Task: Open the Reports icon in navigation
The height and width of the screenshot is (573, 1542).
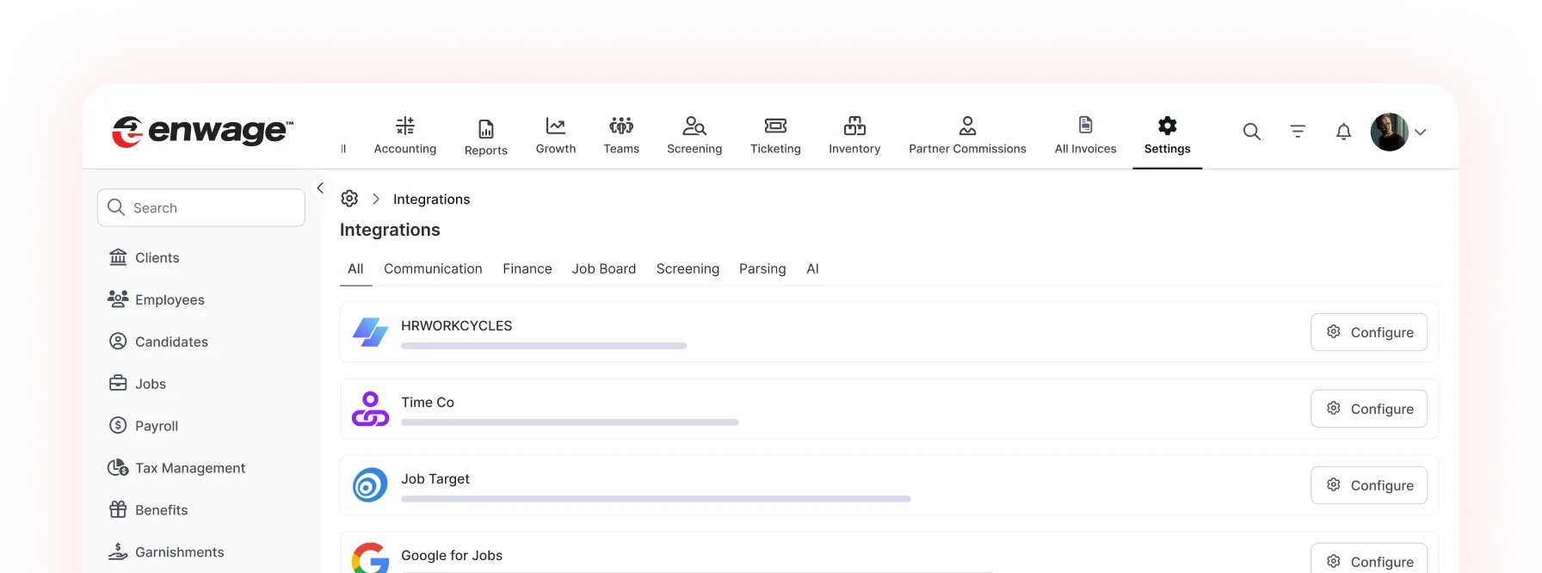Action: point(486,129)
